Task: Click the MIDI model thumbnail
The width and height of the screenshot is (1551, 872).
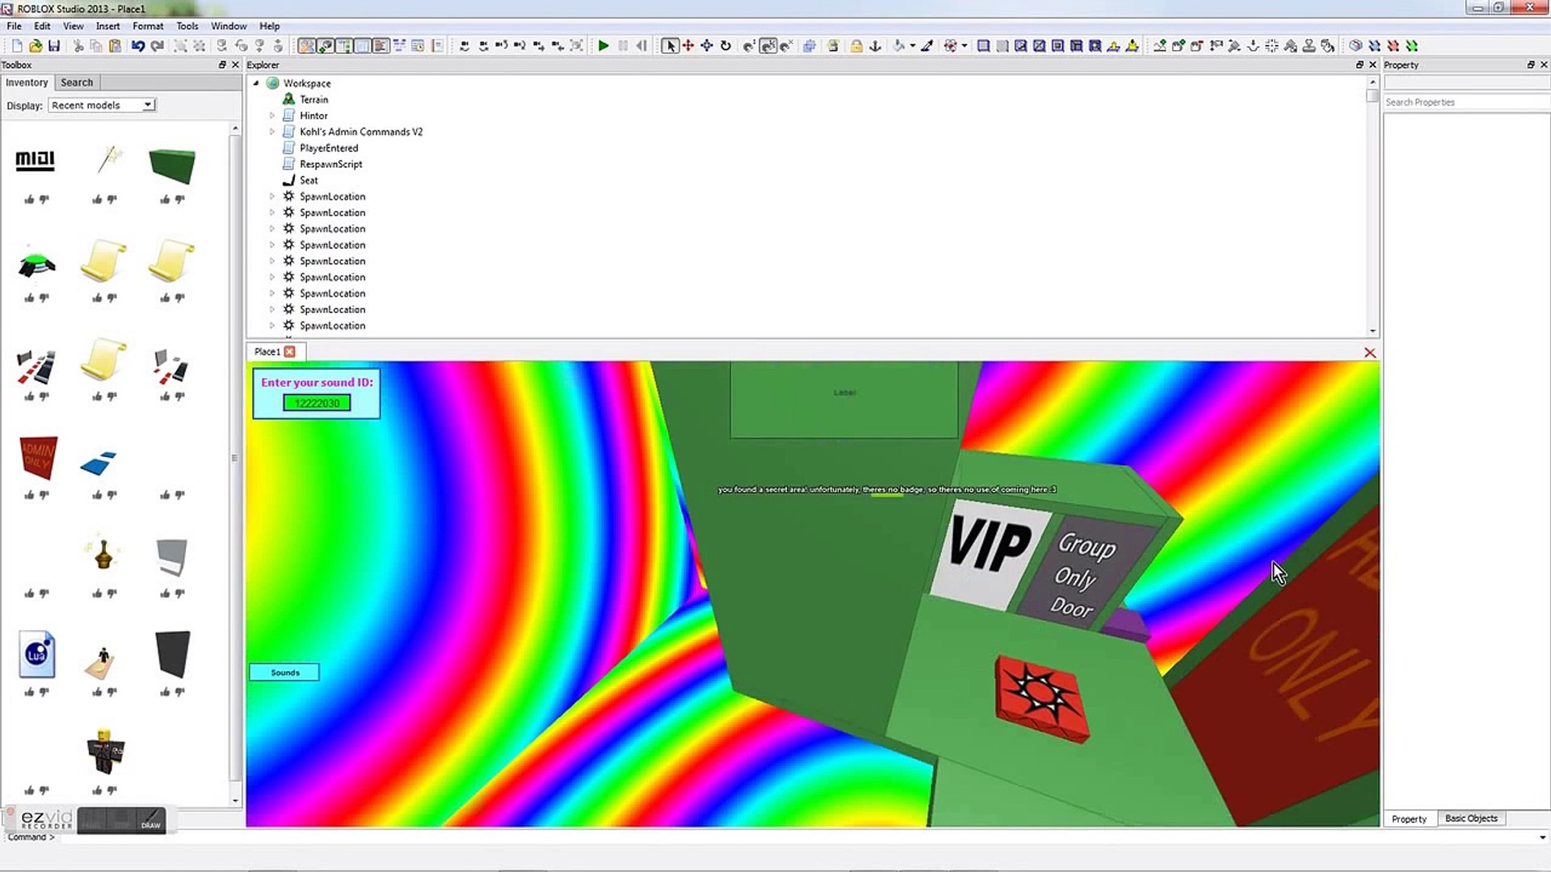Action: click(36, 160)
